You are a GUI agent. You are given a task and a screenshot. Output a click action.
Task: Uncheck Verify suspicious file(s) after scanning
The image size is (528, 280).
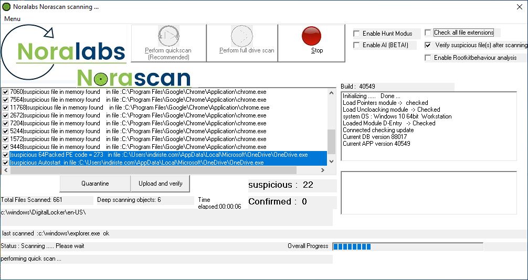(x=428, y=45)
